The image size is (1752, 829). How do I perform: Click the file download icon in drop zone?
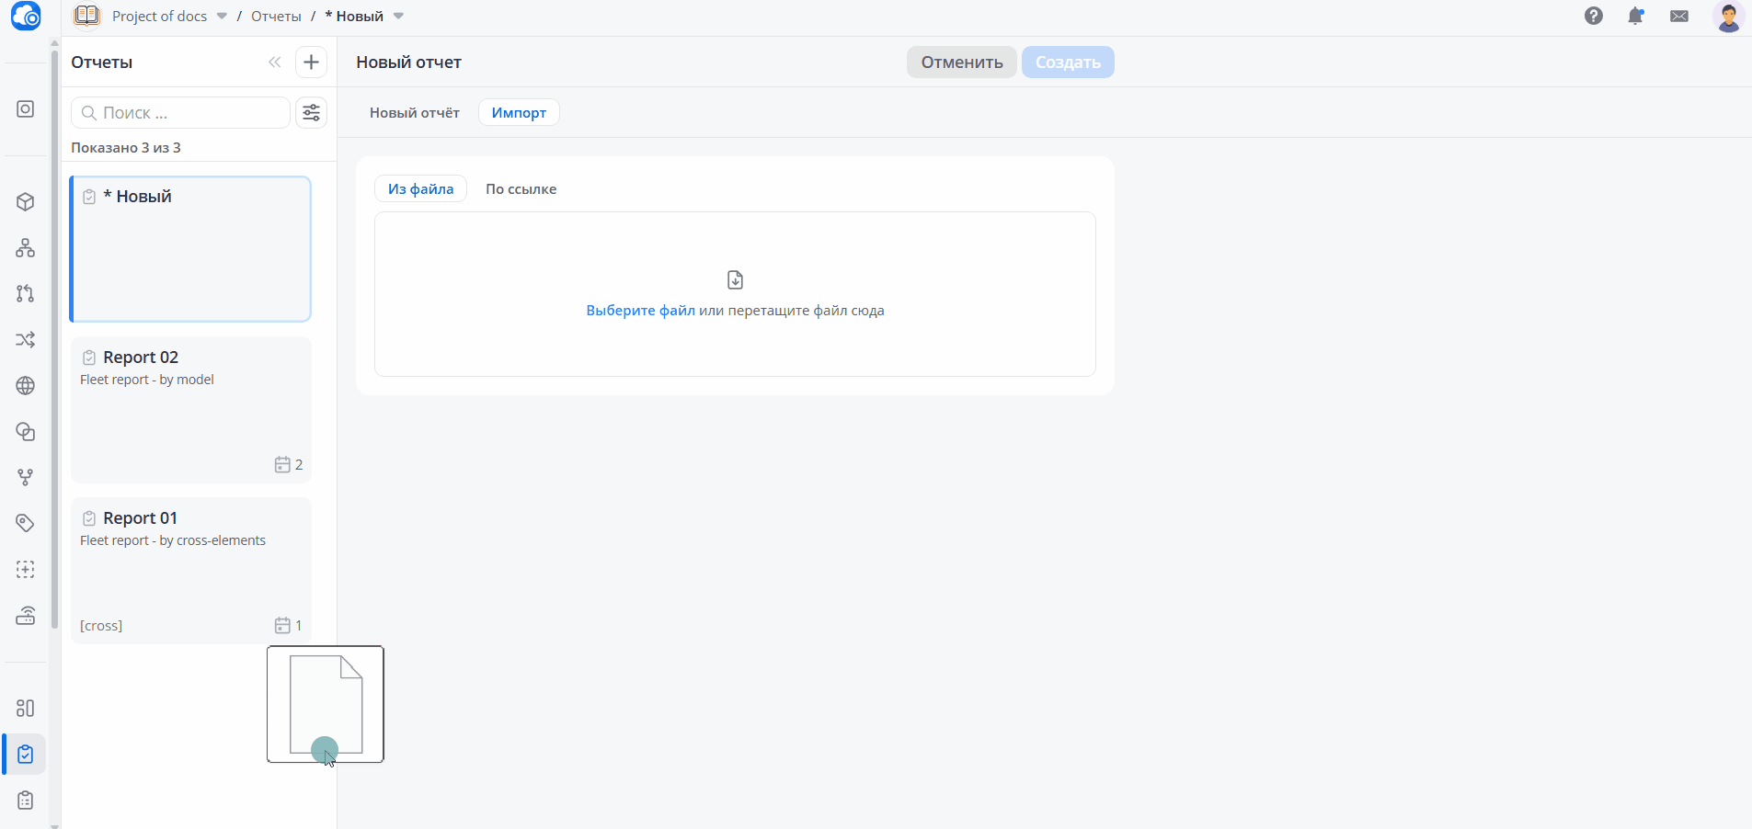click(735, 280)
